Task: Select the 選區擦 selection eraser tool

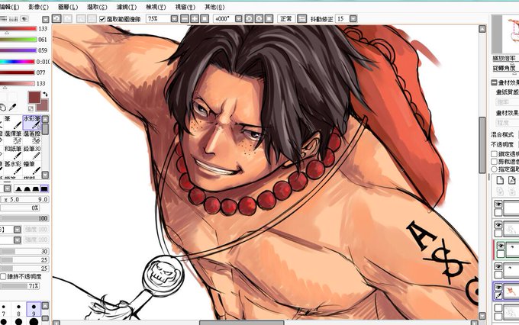Action: click(32, 137)
